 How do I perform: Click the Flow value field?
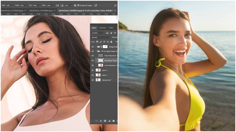49,5
